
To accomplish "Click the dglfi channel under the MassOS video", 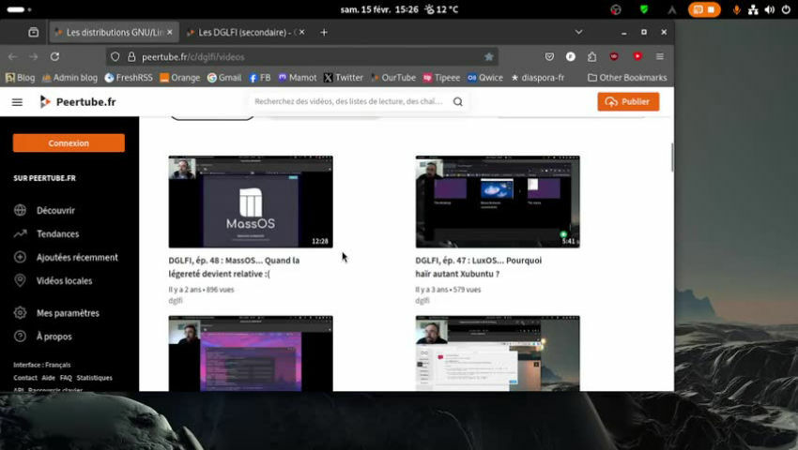I will 176,301.
